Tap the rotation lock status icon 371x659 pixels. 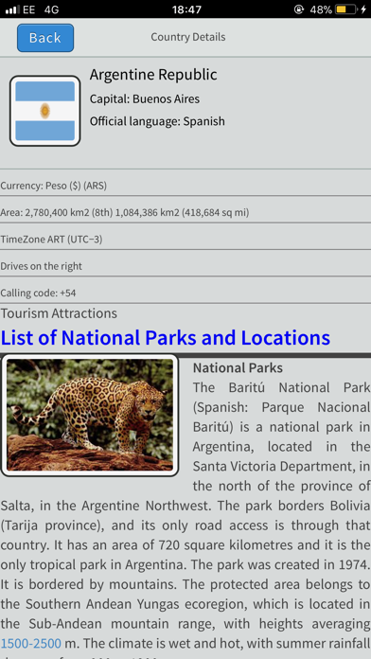[299, 9]
